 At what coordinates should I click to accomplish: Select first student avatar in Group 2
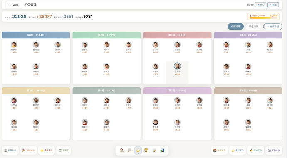coord(85,44)
